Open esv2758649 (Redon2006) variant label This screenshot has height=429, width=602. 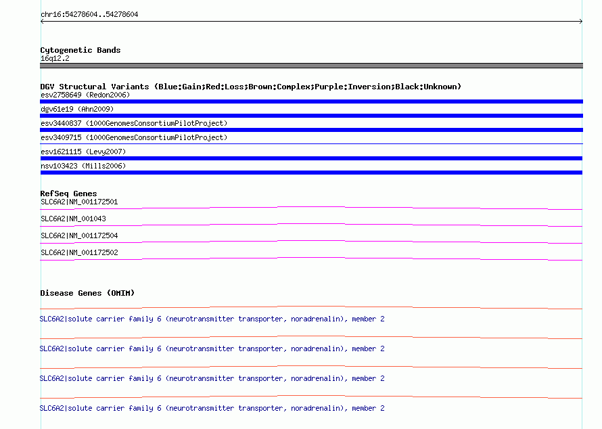coord(85,95)
